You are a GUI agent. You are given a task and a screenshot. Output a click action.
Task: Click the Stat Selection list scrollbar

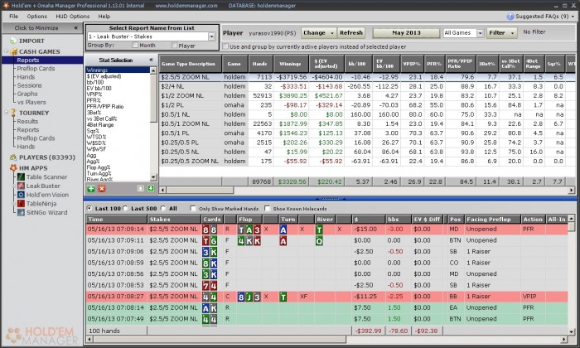(x=153, y=98)
